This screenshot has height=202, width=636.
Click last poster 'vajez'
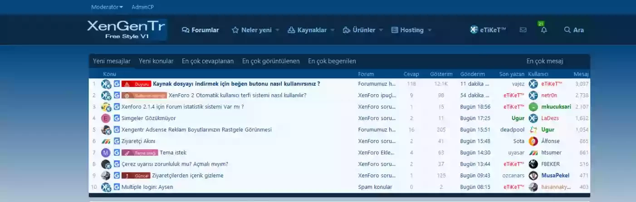pos(518,84)
